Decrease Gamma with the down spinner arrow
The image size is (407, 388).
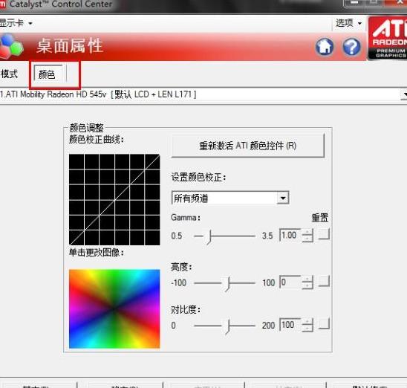307,239
